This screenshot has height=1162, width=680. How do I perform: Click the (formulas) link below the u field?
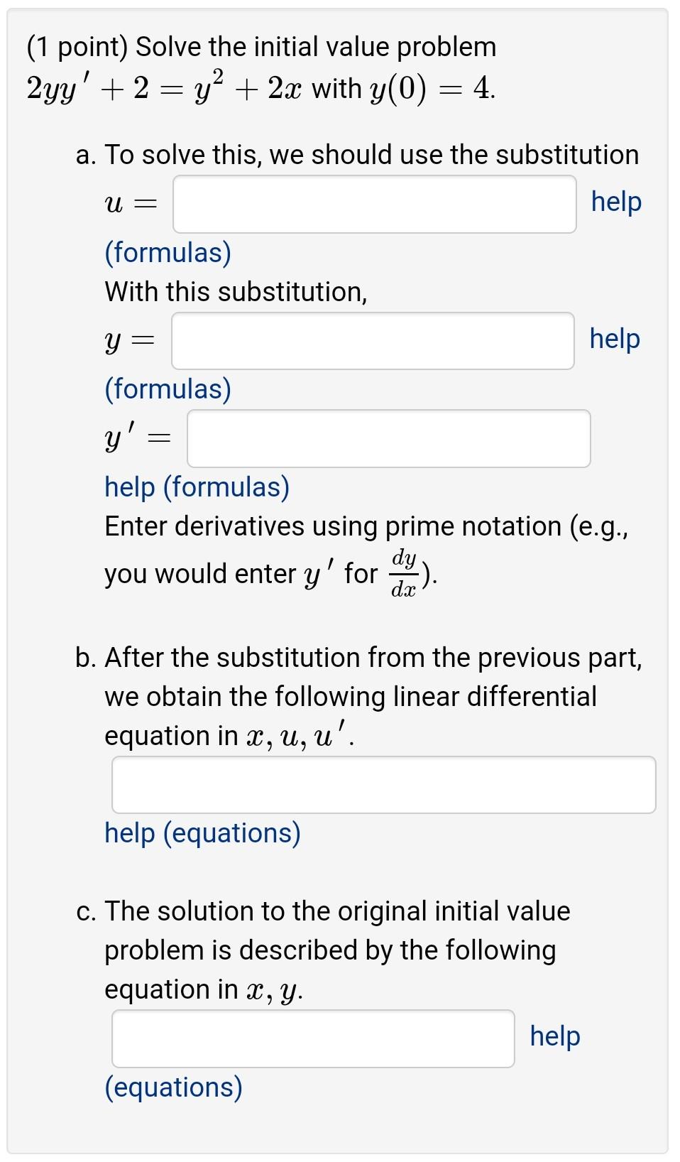(168, 252)
